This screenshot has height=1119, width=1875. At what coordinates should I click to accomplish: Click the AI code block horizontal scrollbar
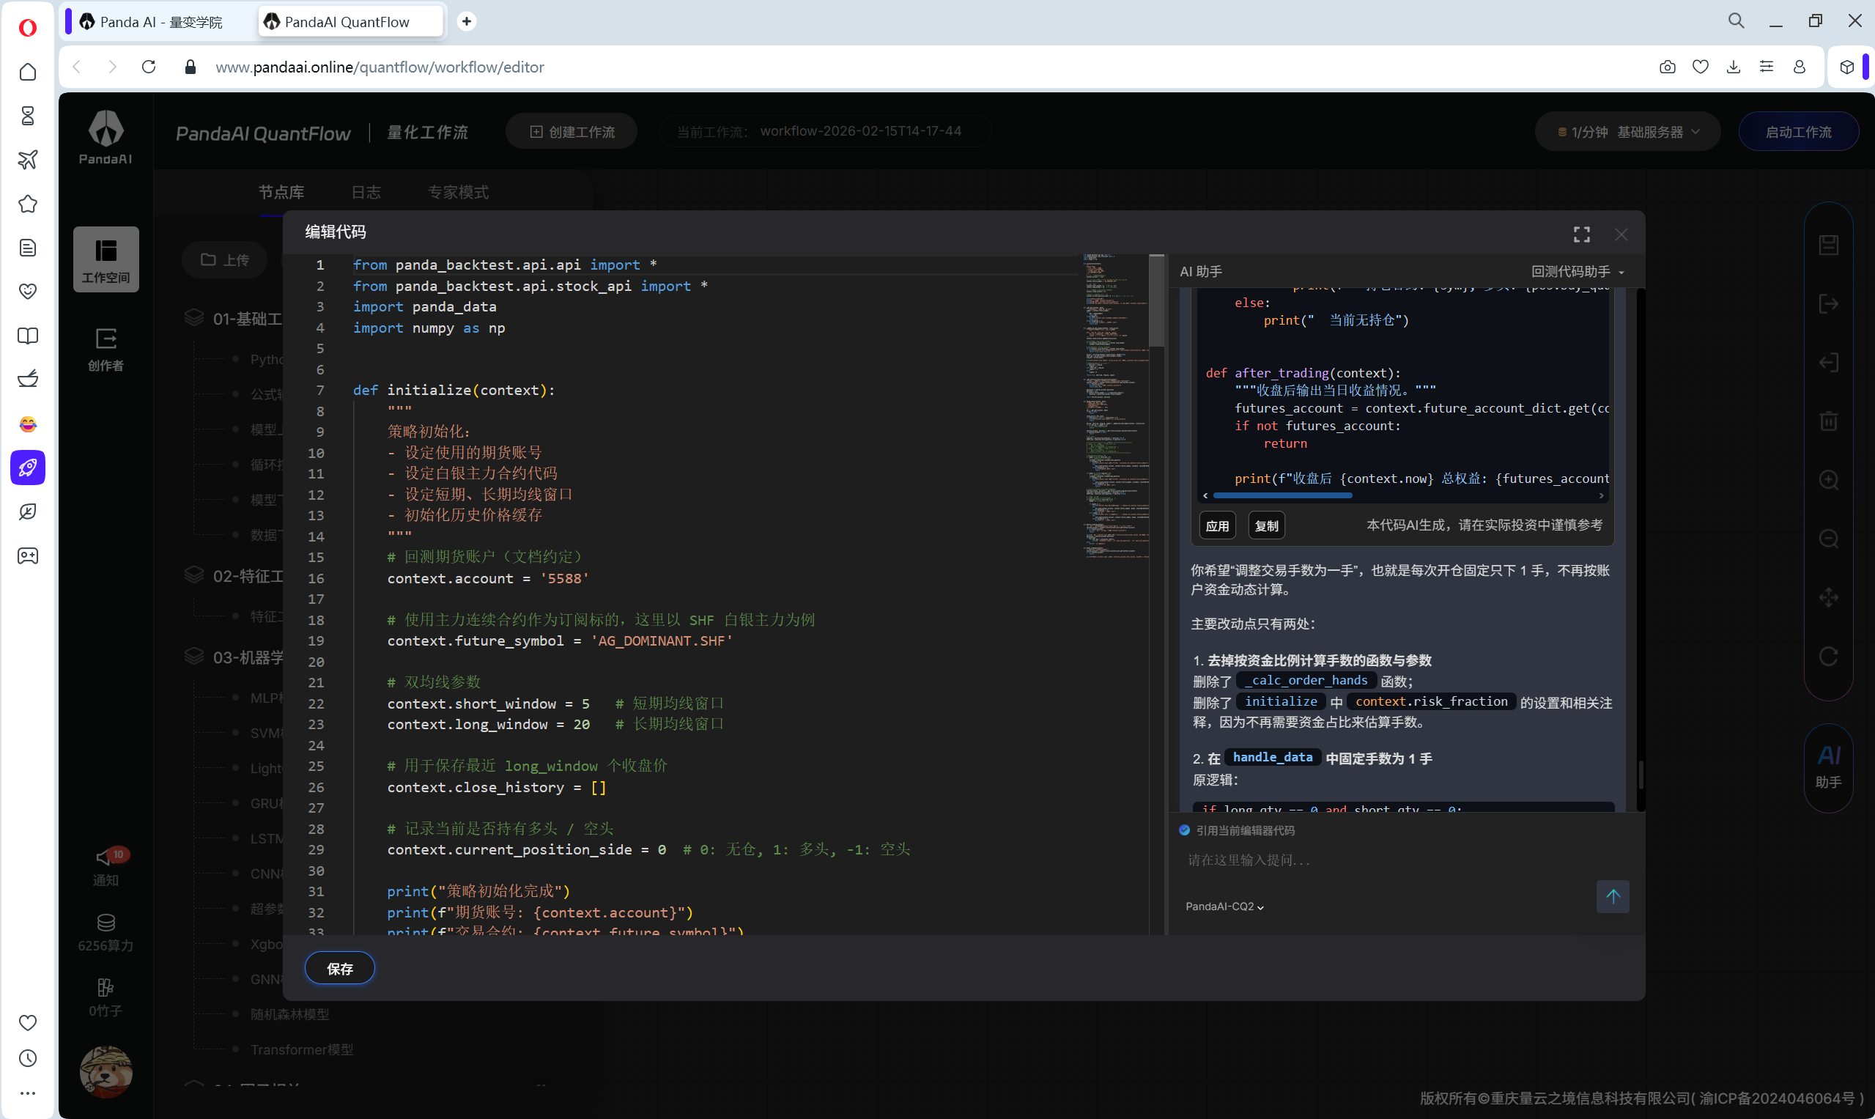coord(1282,495)
